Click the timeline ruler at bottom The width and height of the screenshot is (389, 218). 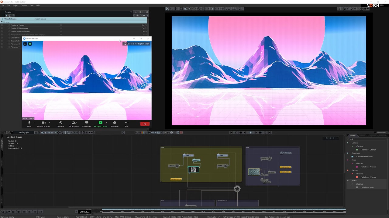pos(223,211)
